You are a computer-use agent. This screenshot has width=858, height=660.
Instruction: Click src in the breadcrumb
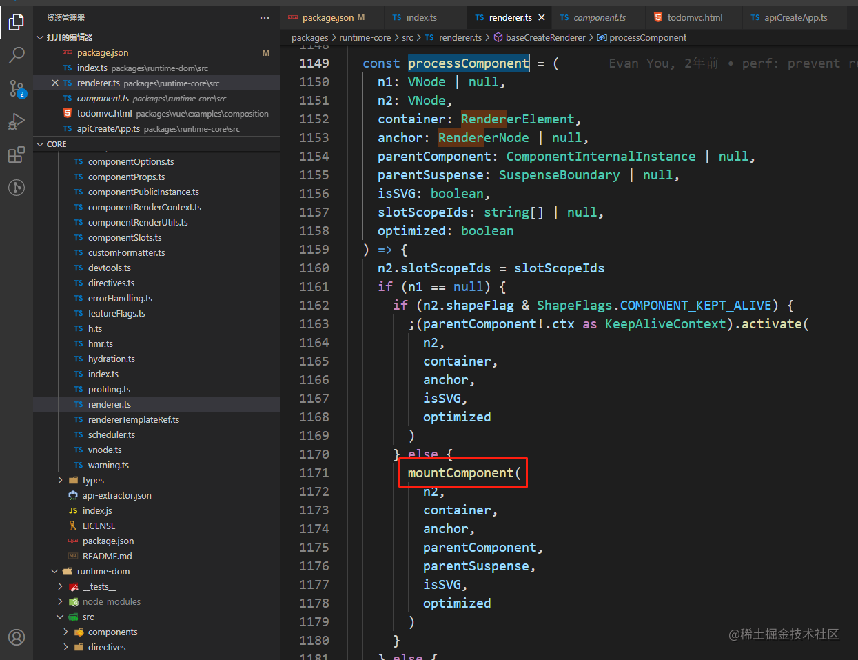pos(407,37)
